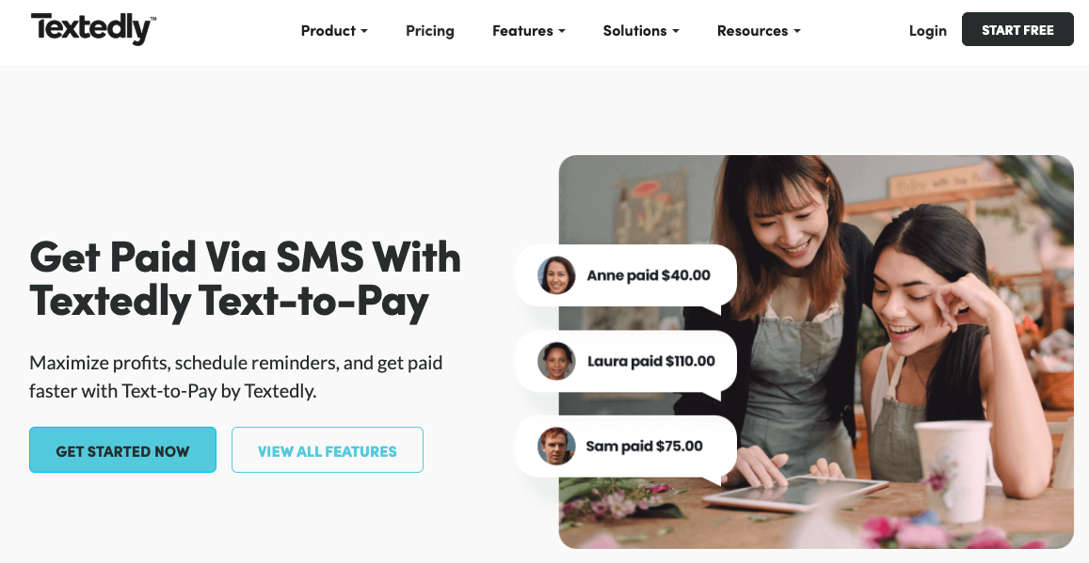
Task: Select the 'Sam paid $75.00' bubble
Action: click(626, 446)
